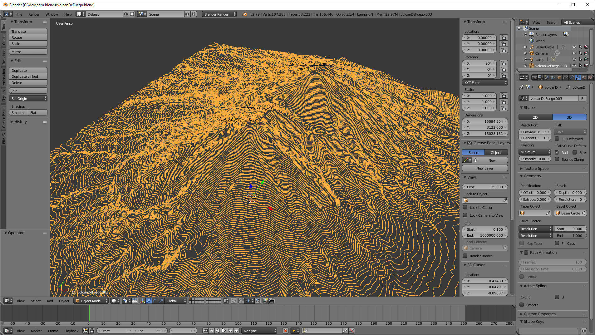Open the Help menu
Viewport: 595px width, 335px height.
[x=68, y=14]
